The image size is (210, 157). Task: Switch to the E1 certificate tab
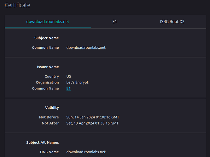(x=114, y=22)
